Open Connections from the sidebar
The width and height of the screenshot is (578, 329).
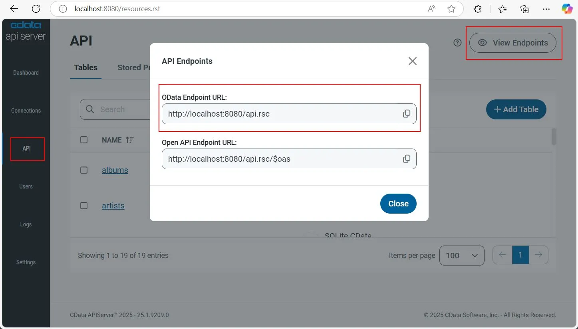26,110
